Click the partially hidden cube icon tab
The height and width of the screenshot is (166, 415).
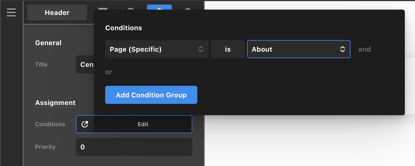[x=187, y=8]
